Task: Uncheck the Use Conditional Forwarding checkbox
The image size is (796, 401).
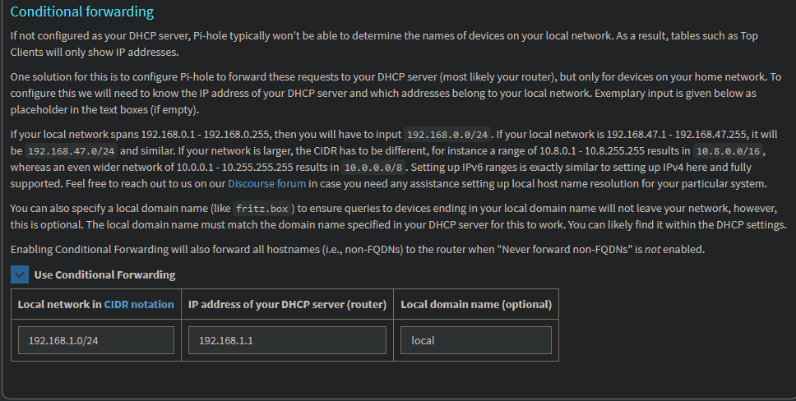Action: click(x=20, y=274)
